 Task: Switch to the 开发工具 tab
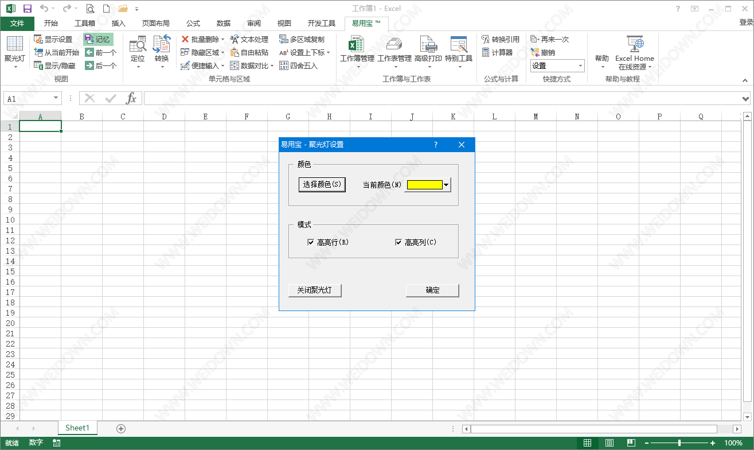tap(322, 24)
